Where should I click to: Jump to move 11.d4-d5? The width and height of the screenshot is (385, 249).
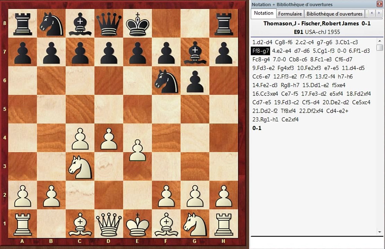(353, 68)
